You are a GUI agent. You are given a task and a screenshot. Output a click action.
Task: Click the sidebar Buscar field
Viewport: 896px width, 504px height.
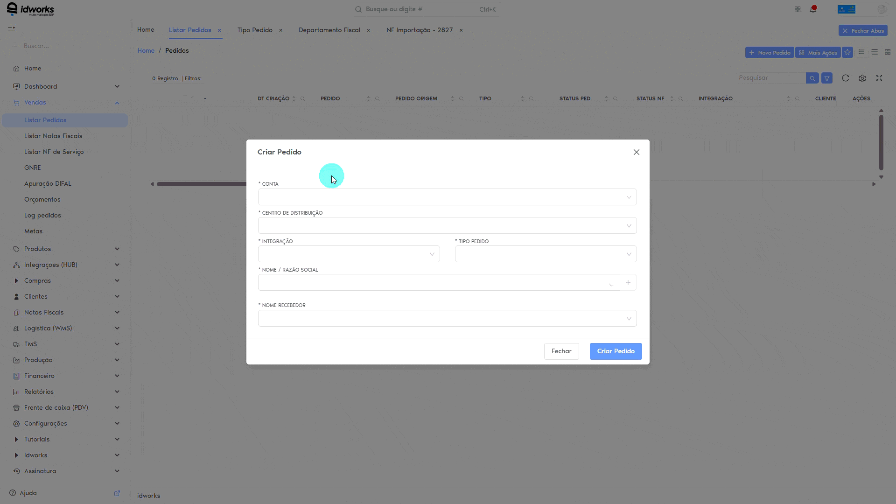tap(65, 46)
